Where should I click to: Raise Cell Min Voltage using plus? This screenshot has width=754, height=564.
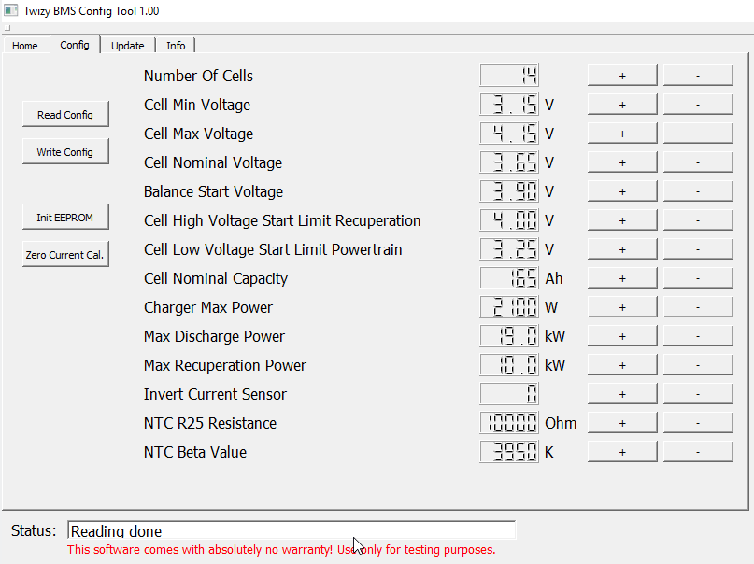click(622, 105)
